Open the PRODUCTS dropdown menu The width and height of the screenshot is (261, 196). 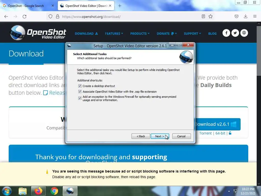(x=140, y=33)
